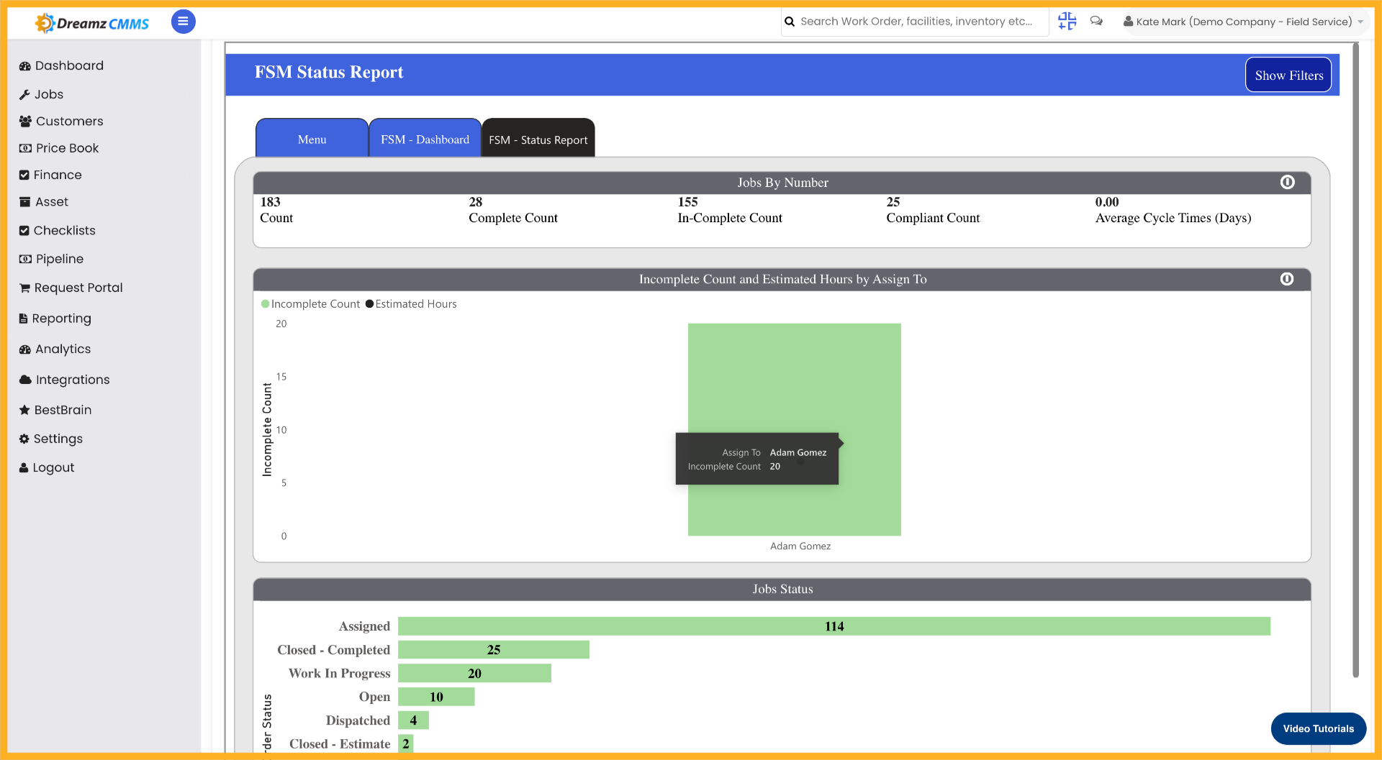This screenshot has height=760, width=1382.
Task: Open the apps grid icon near search bar
Action: coord(1067,22)
